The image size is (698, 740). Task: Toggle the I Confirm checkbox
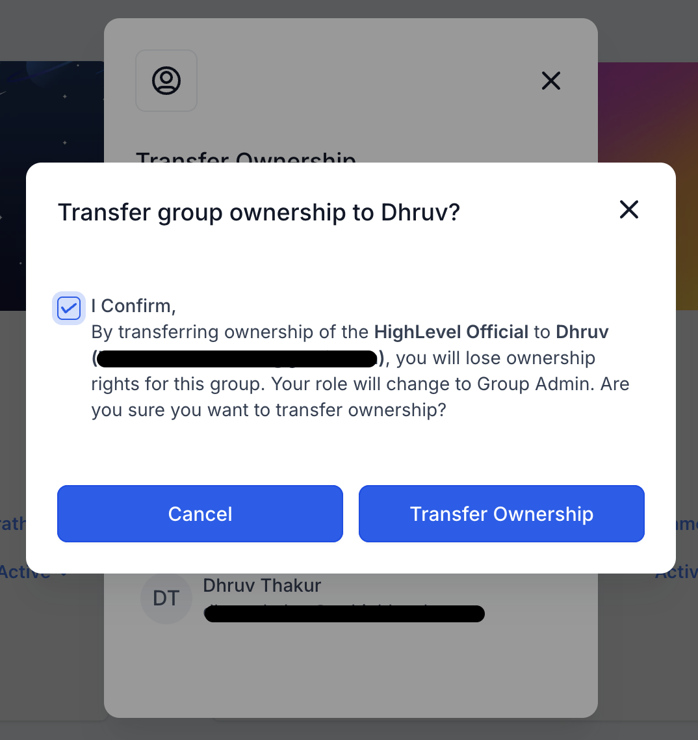pos(69,308)
